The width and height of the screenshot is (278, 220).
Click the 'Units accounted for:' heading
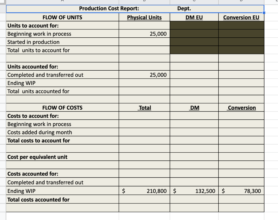(x=62, y=67)
